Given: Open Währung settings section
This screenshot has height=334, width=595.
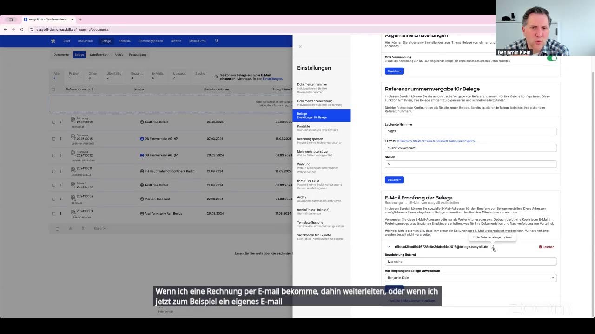Looking at the screenshot, I should (322, 168).
